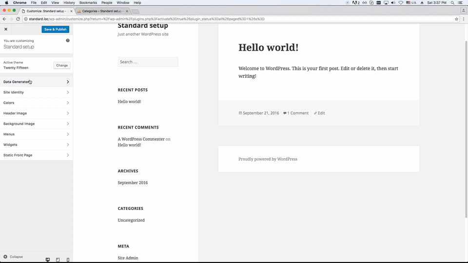The image size is (468, 263).
Task: Reload the page in Chrome
Action: click(x=18, y=19)
